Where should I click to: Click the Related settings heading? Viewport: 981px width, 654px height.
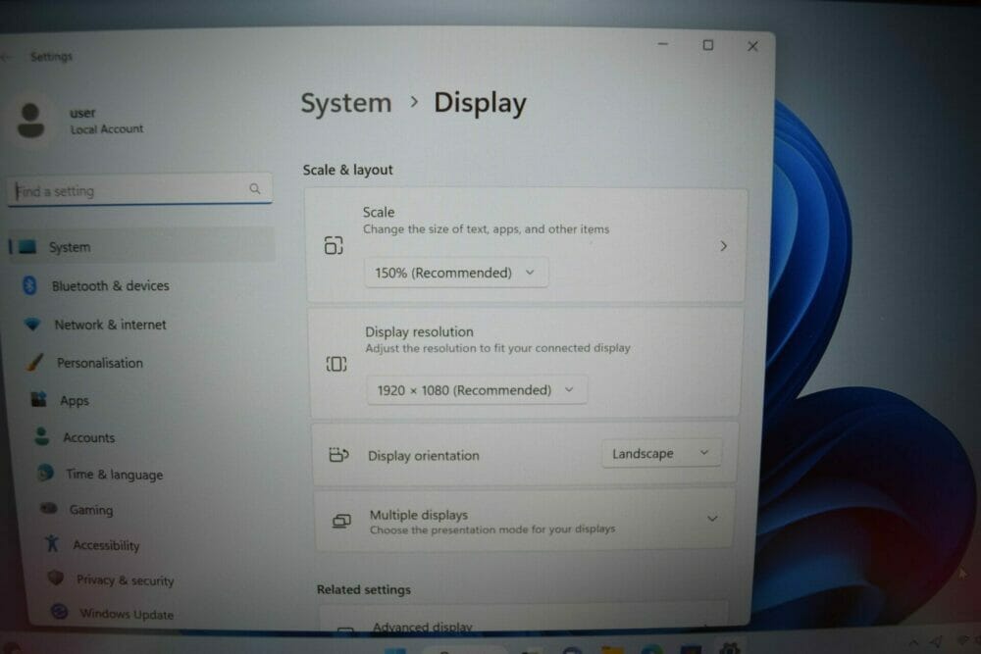click(x=364, y=589)
